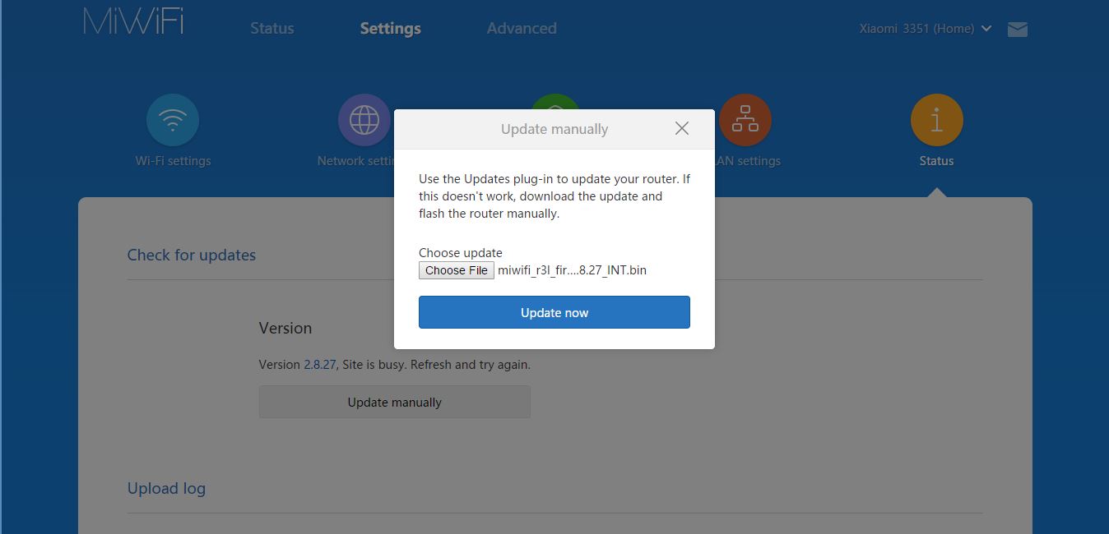Click the Update manually dialog title
Viewport: 1109px width, 534px height.
[554, 129]
